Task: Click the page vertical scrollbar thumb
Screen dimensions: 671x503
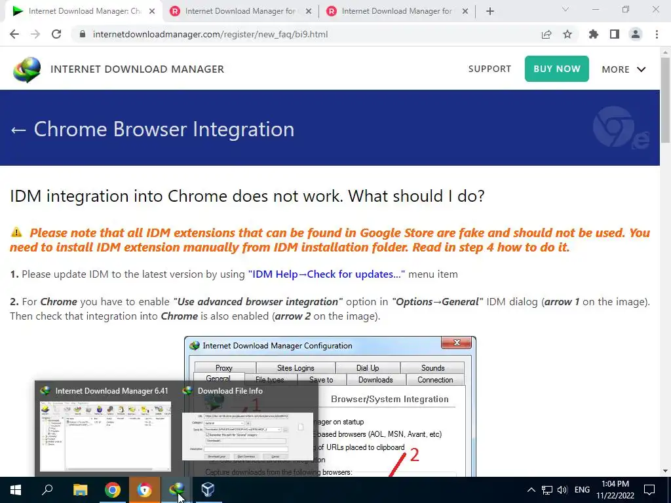Action: [666, 100]
